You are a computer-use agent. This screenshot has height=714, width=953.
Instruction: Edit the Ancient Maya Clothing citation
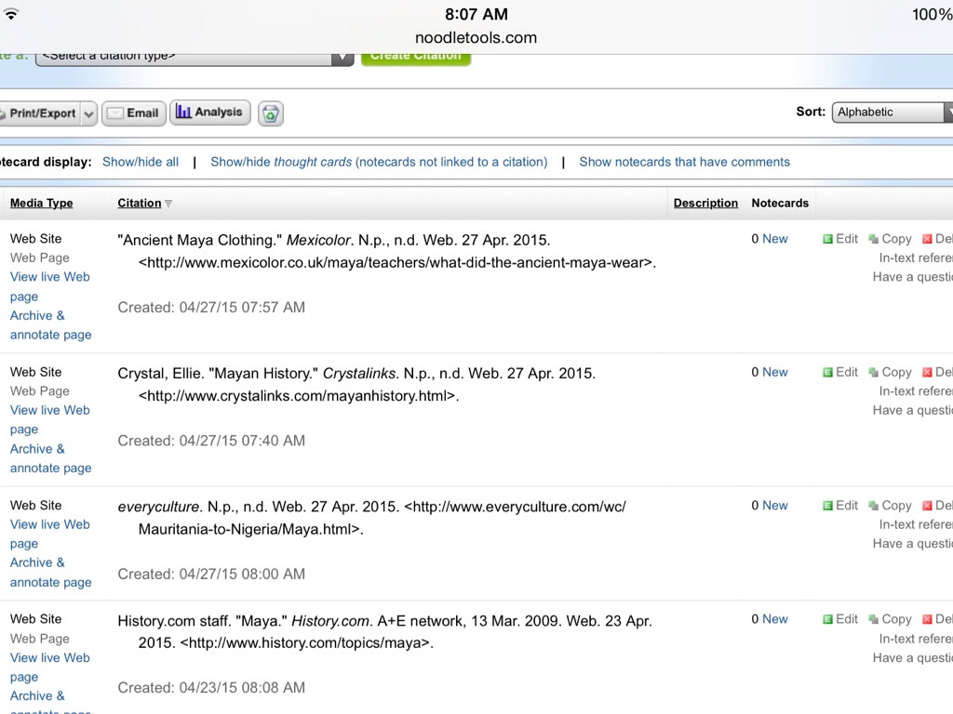[x=840, y=239]
